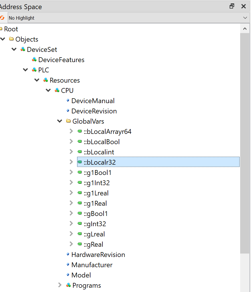Click the ::gInt32 variable tag icon
This screenshot has width=251, height=292.
[80, 223]
